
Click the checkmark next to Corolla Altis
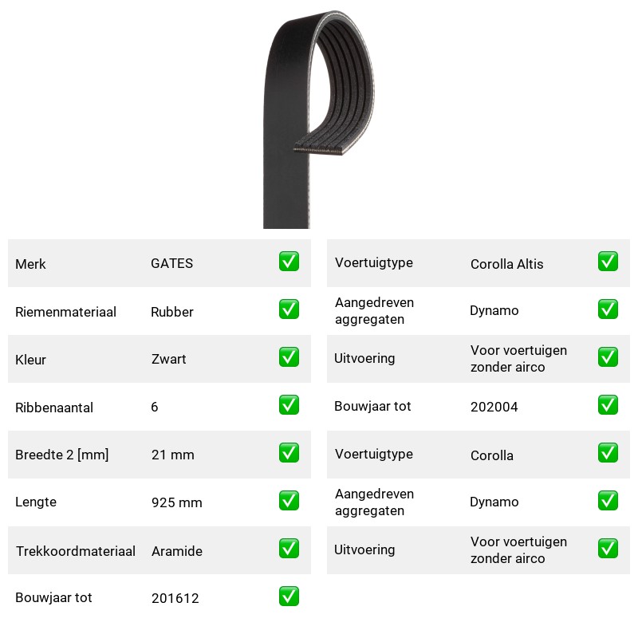point(608,262)
